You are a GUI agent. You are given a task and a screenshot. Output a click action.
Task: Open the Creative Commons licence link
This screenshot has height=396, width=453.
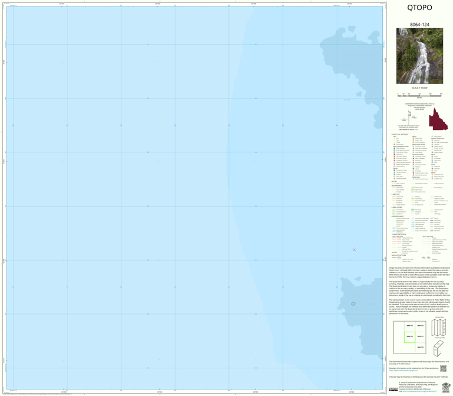pos(419,391)
